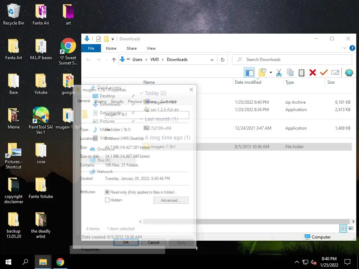Viewport: 359px width, 269px height.
Task: Toggle the navigation pane layout icon
Action: (x=249, y=73)
